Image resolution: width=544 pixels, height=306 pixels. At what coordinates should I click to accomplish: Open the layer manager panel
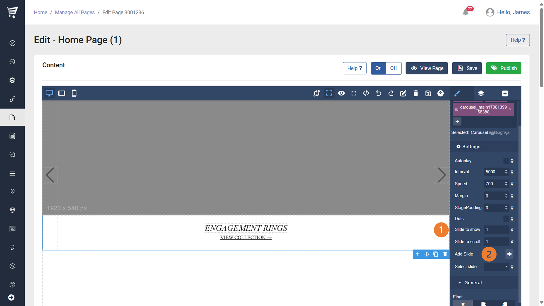tap(481, 93)
